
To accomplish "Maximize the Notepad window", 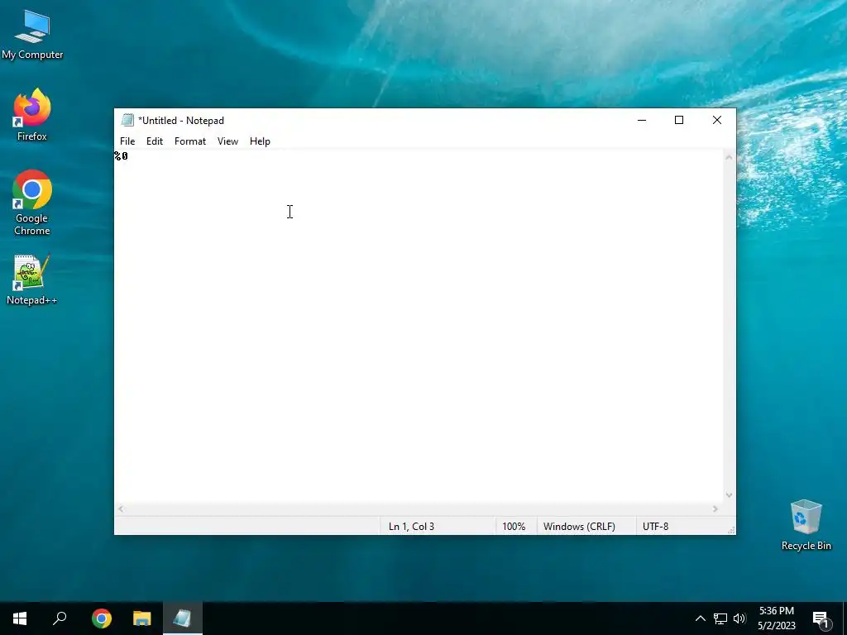I will [679, 121].
